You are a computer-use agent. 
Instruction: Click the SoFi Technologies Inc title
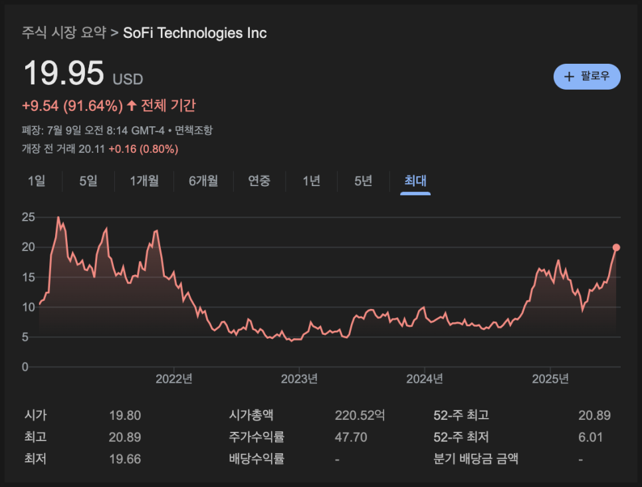[195, 33]
